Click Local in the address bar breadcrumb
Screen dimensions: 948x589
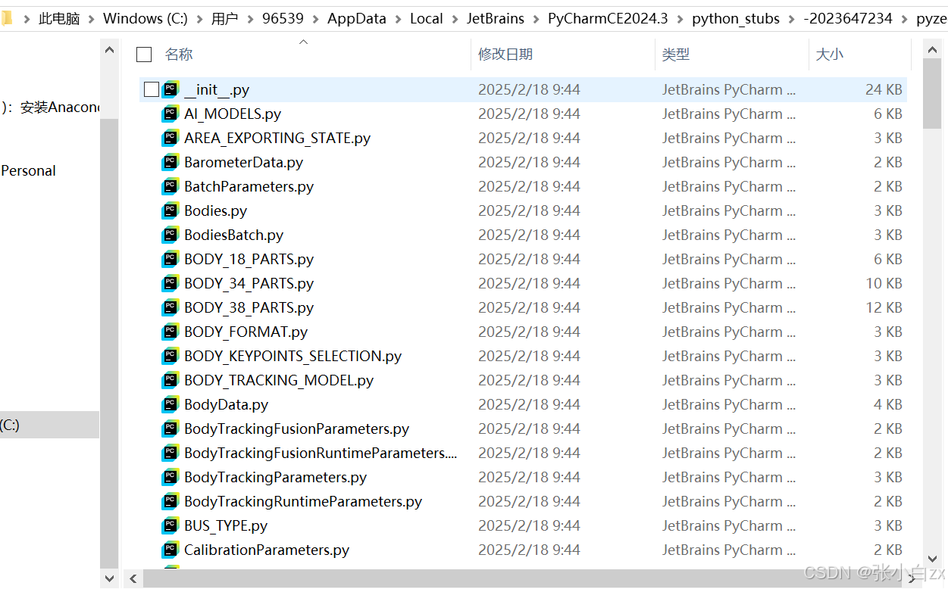426,18
